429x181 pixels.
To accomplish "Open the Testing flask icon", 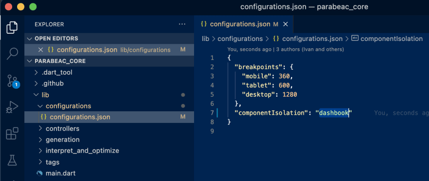I will click(x=12, y=160).
